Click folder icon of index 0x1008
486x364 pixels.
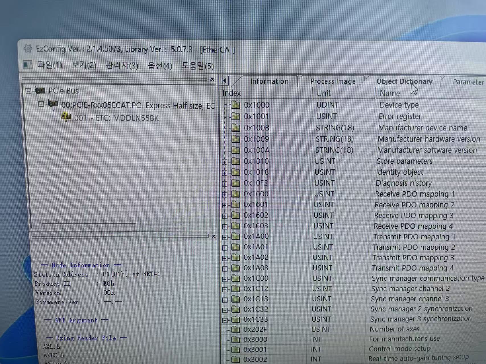[235, 128]
